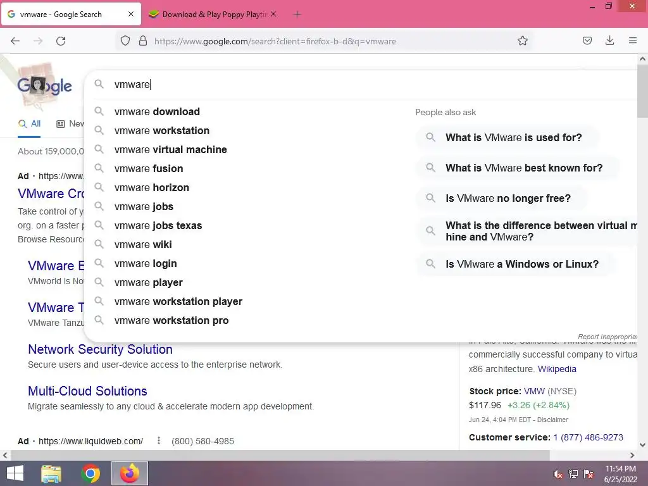
Task: Open question about virtual machine and VMware difference
Action: (x=527, y=231)
